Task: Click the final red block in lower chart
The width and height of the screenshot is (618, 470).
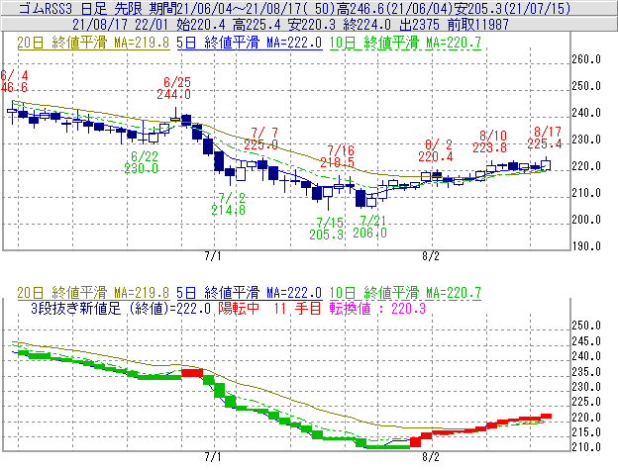Action: pyautogui.click(x=546, y=416)
